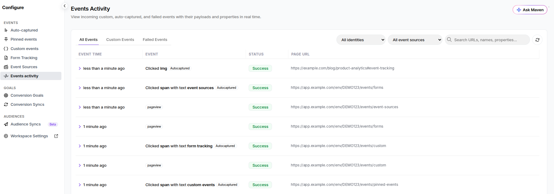
Task: Click the Beta badge next to Audience Syncs
Action: tap(53, 124)
